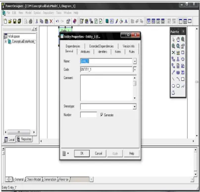Click the diagram horizontal scrollbar right arrow
The height and width of the screenshot is (192, 200).
[x=193, y=141]
